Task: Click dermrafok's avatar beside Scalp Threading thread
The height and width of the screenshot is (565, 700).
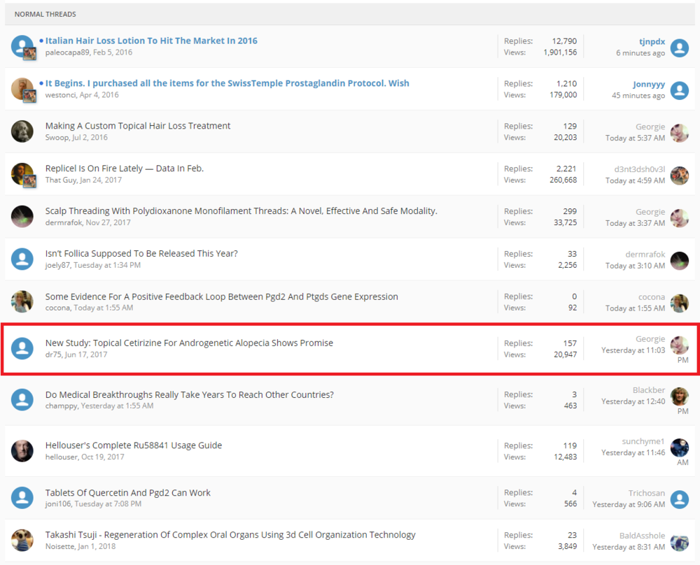Action: [x=22, y=217]
